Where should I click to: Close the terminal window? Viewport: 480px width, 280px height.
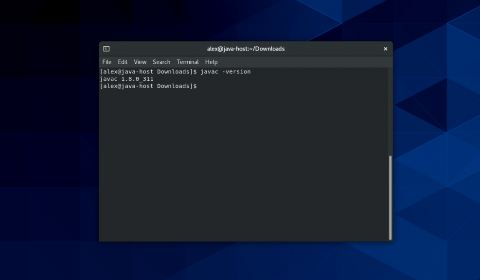[385, 49]
